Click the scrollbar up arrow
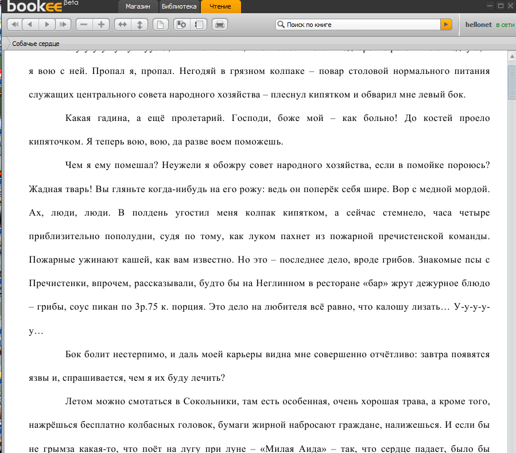The image size is (516, 453). tap(512, 57)
